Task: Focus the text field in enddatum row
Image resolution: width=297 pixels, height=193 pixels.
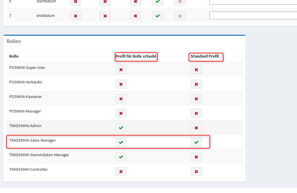Action: coord(253,15)
